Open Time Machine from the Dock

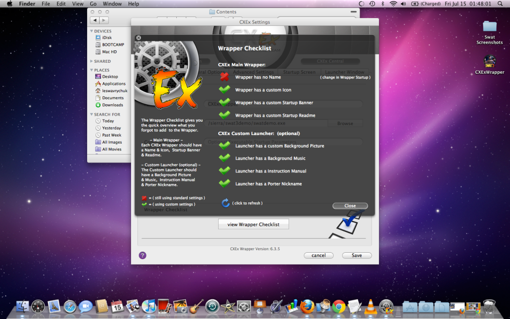(212, 307)
